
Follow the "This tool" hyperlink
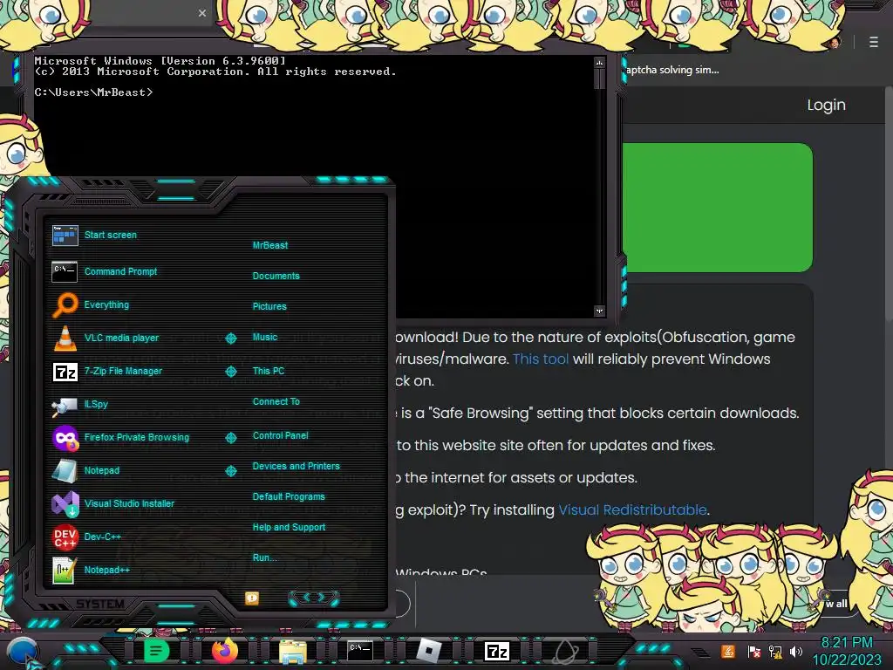pyautogui.click(x=541, y=359)
